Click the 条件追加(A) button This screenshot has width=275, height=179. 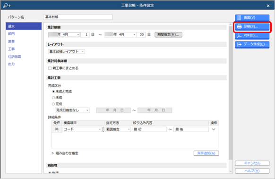coord(206,153)
